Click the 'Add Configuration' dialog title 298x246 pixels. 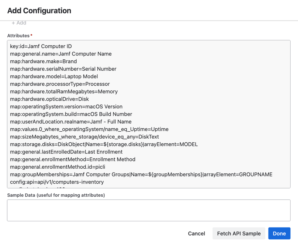point(39,11)
